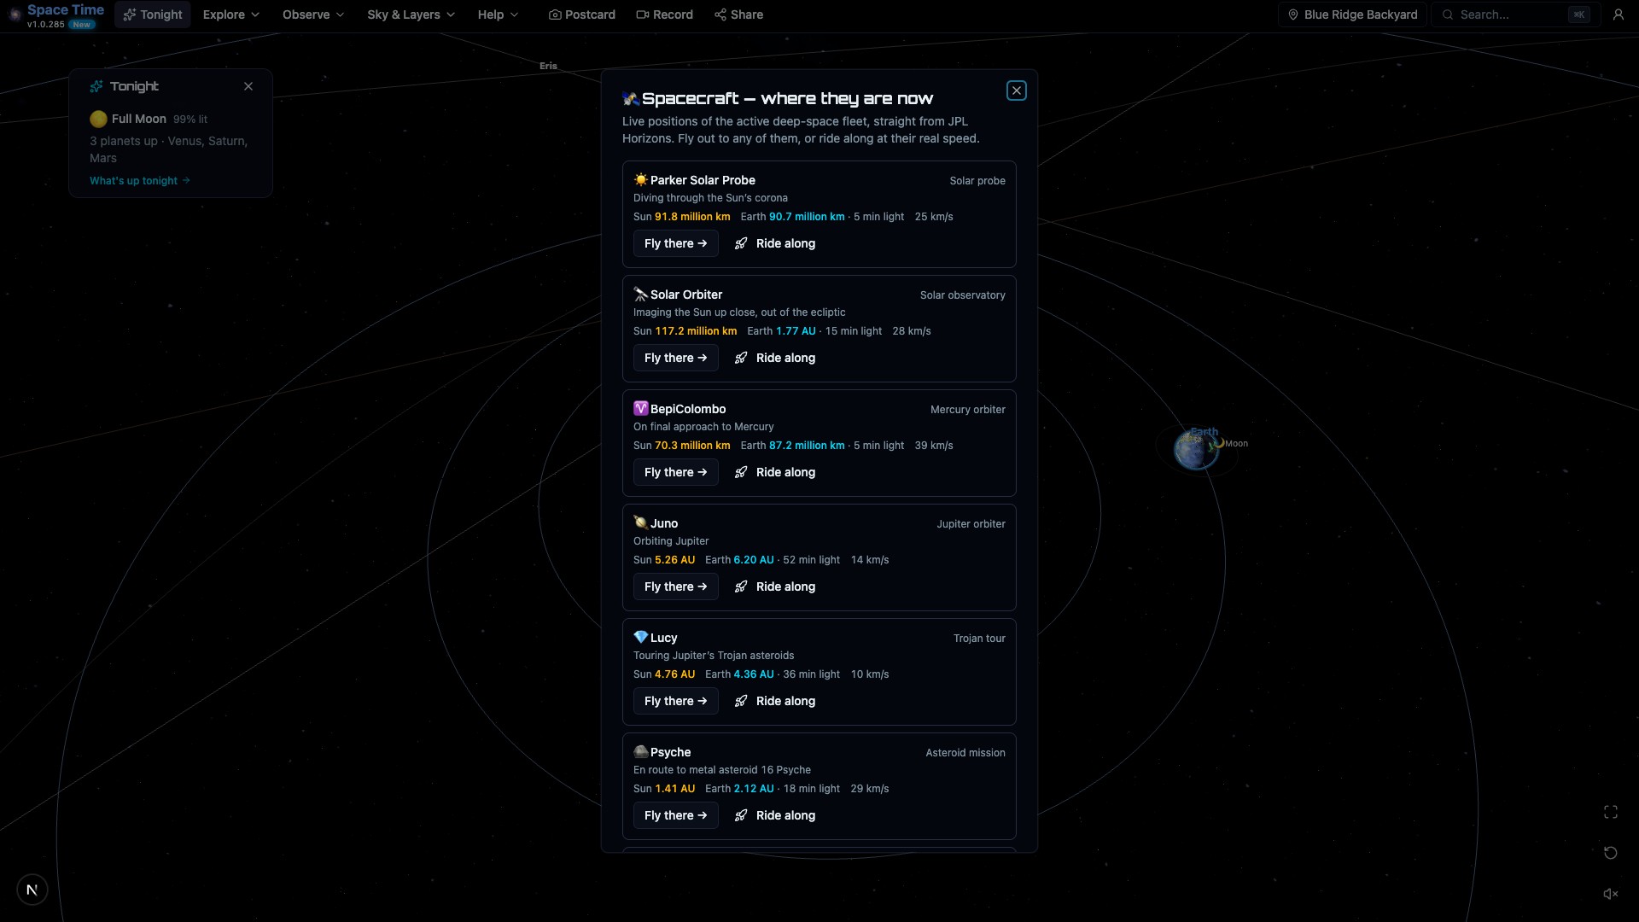This screenshot has height=922, width=1639.
Task: Take a Postcard snapshot
Action: 581,15
